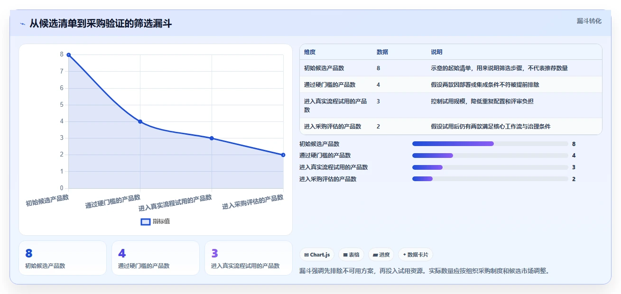Viewport: 621px width, 294px height.
Task: Click description 假设试用后仍有两款满足核心工作流与治理条件
Action: [x=491, y=127]
